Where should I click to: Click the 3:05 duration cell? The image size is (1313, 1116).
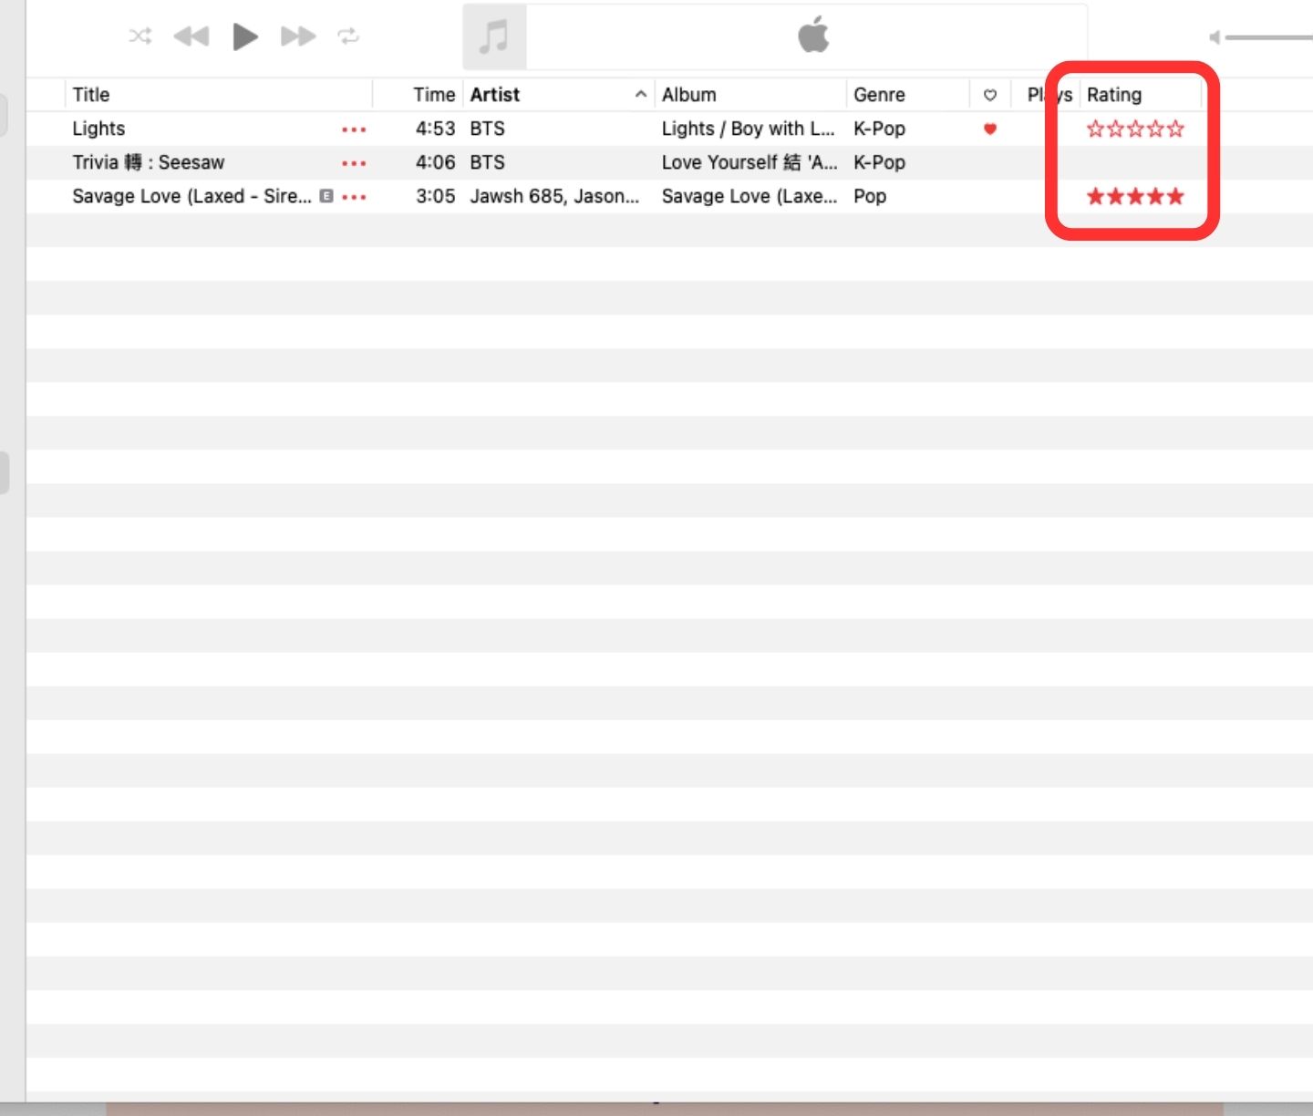[435, 196]
